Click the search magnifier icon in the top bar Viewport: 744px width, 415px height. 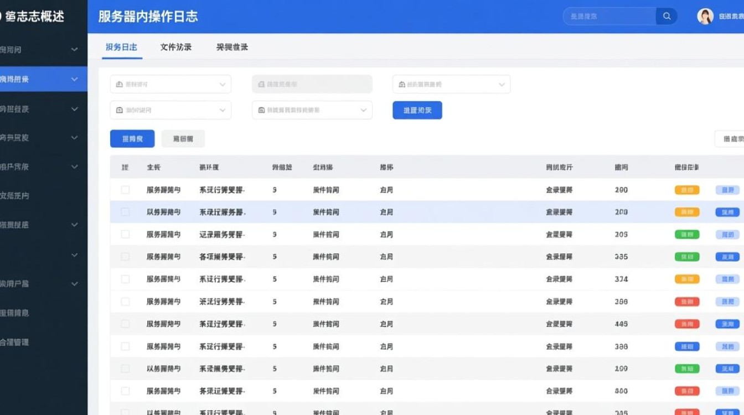click(x=666, y=16)
